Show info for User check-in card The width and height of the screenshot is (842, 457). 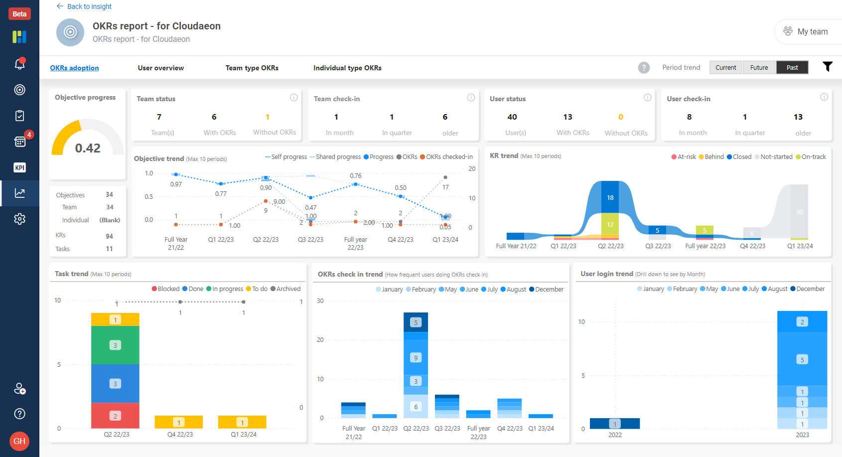point(824,97)
